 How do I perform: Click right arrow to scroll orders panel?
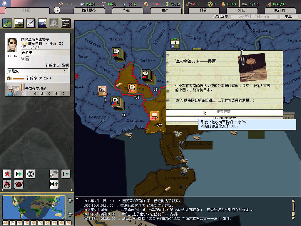[72, 190]
